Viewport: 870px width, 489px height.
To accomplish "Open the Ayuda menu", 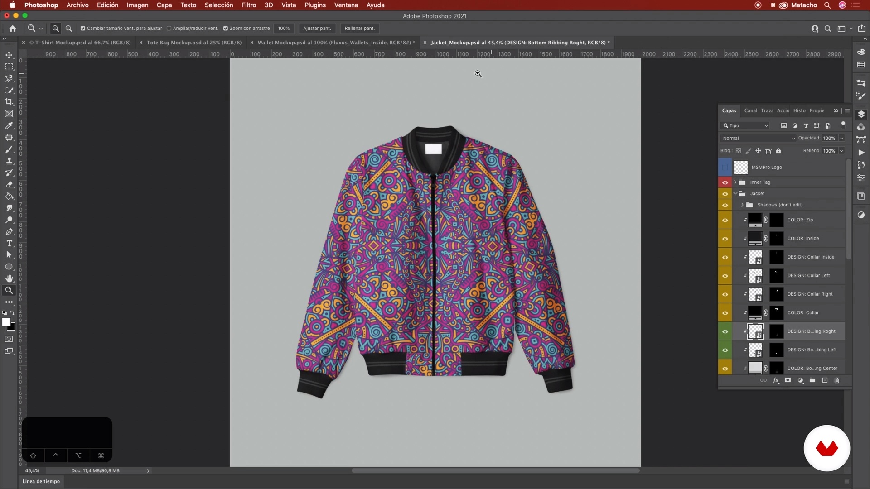I will 375,5.
